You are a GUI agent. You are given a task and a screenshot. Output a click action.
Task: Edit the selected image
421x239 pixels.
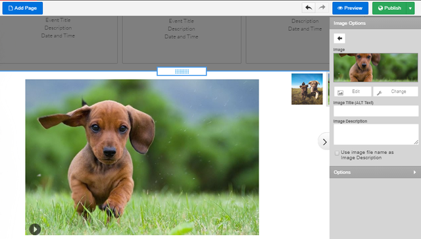pyautogui.click(x=353, y=92)
